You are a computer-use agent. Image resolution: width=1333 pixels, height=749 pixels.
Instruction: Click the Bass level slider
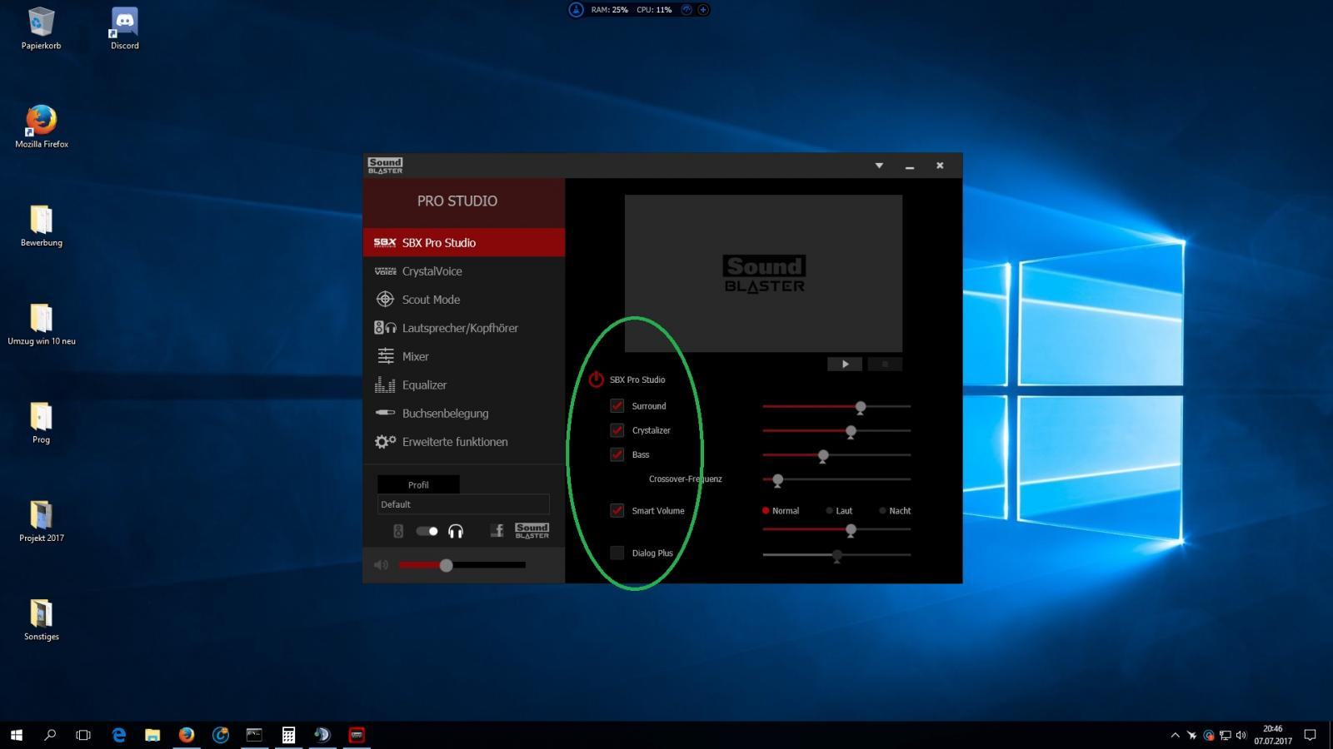pyautogui.click(x=836, y=455)
